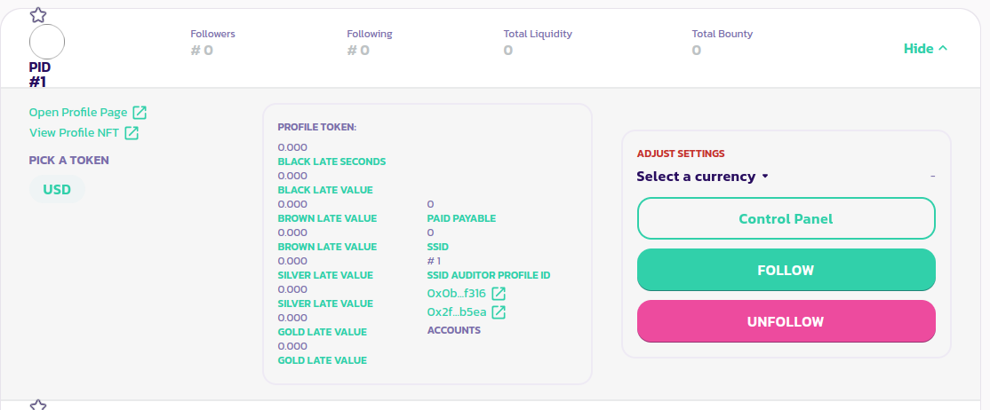Click the star icon above PID #1

pyautogui.click(x=38, y=15)
